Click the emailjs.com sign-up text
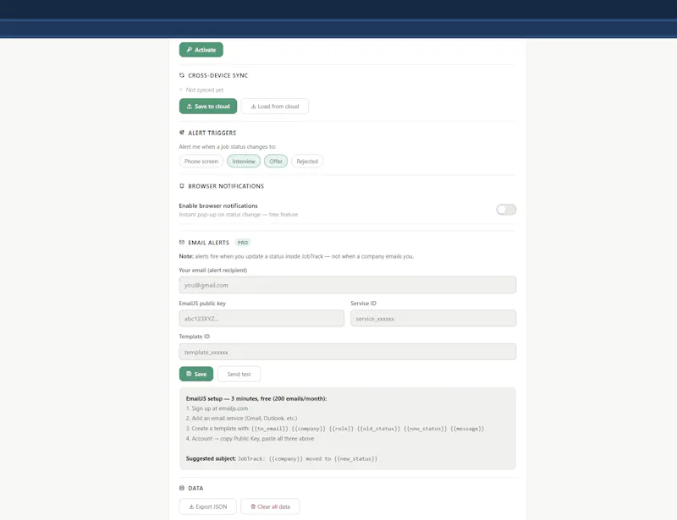The width and height of the screenshot is (677, 520). [217, 408]
